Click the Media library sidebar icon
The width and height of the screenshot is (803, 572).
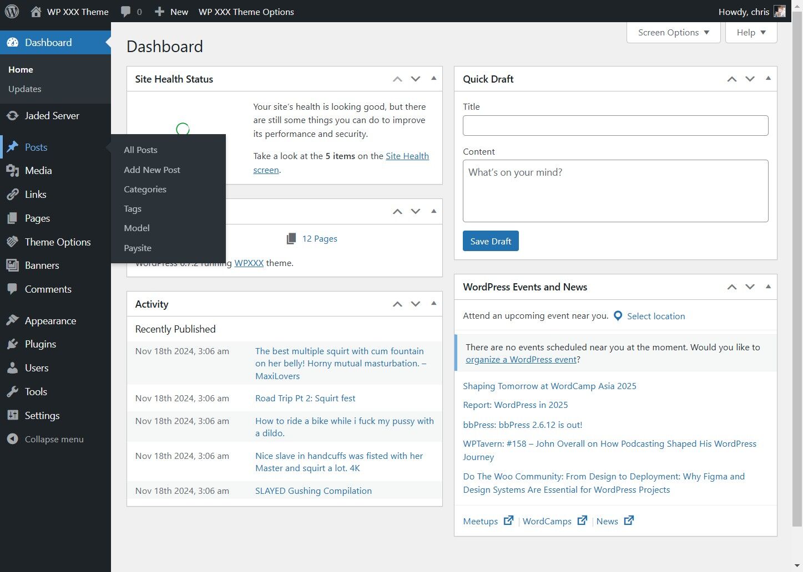coord(12,171)
